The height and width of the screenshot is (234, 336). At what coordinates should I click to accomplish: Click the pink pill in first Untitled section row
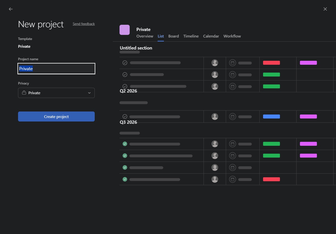click(308, 63)
